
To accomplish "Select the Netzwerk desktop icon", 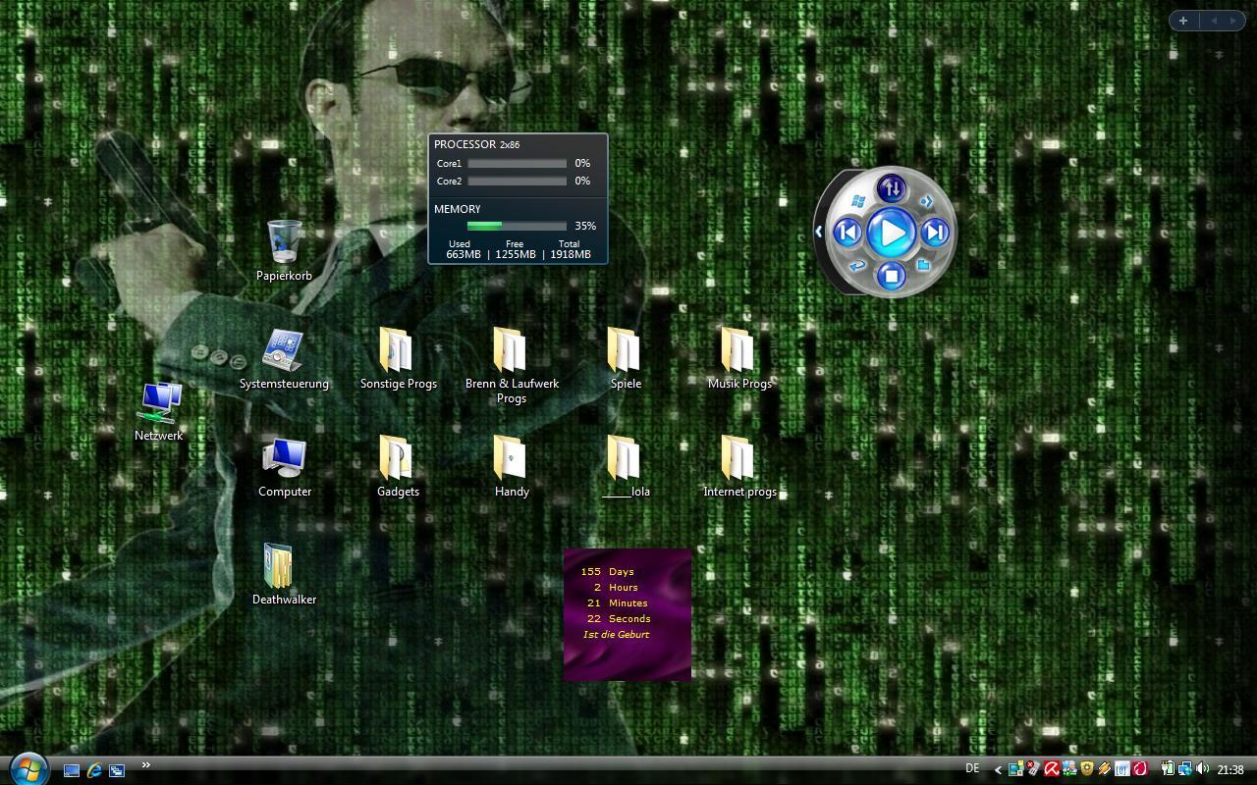I will pyautogui.click(x=158, y=412).
